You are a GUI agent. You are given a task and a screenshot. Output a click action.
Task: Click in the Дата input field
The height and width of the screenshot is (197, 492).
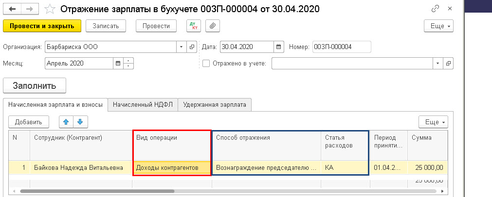click(247, 47)
